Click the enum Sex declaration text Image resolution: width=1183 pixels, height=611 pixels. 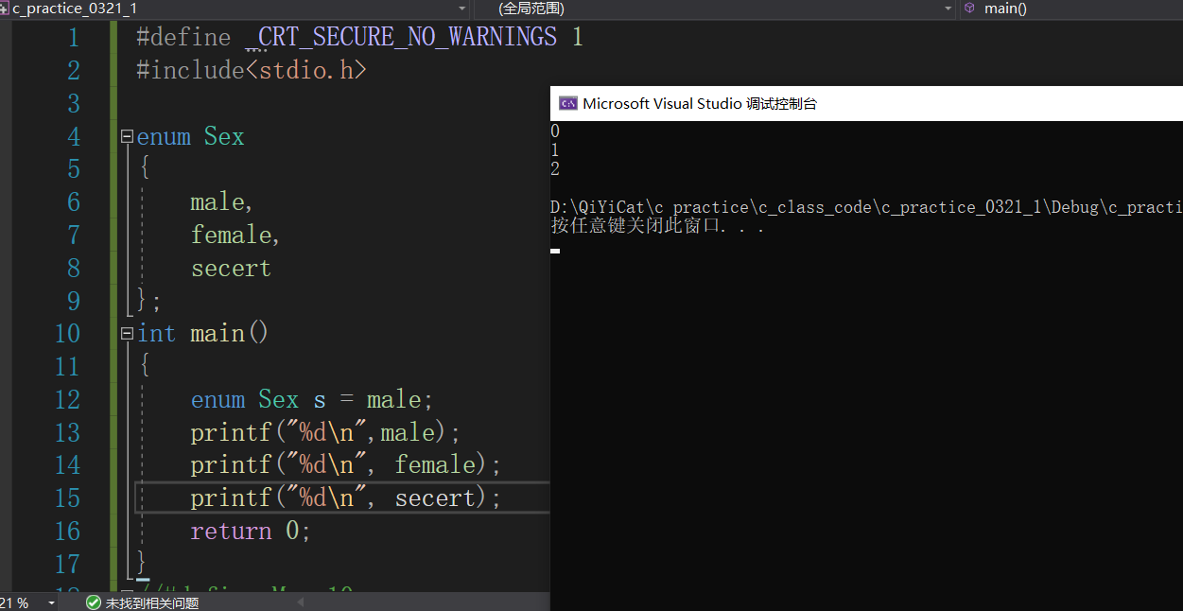point(190,137)
